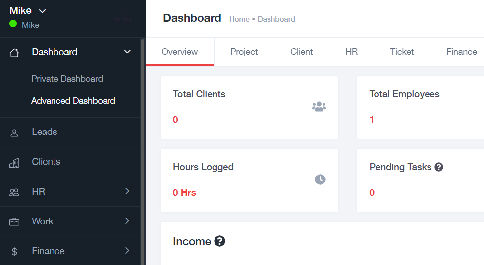Click the Dashboard home icon in sidebar
This screenshot has width=484, height=265.
[x=14, y=52]
